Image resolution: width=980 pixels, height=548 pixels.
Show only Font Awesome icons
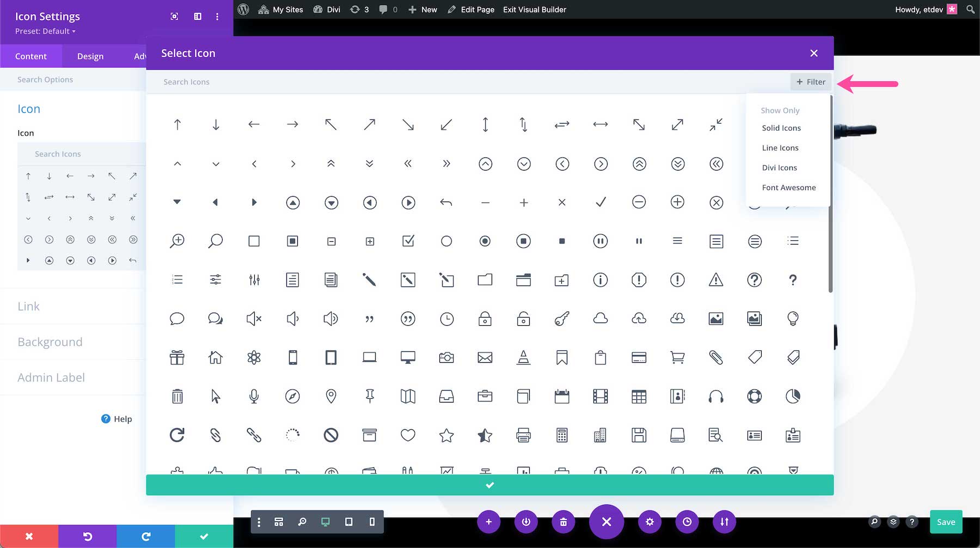click(789, 187)
